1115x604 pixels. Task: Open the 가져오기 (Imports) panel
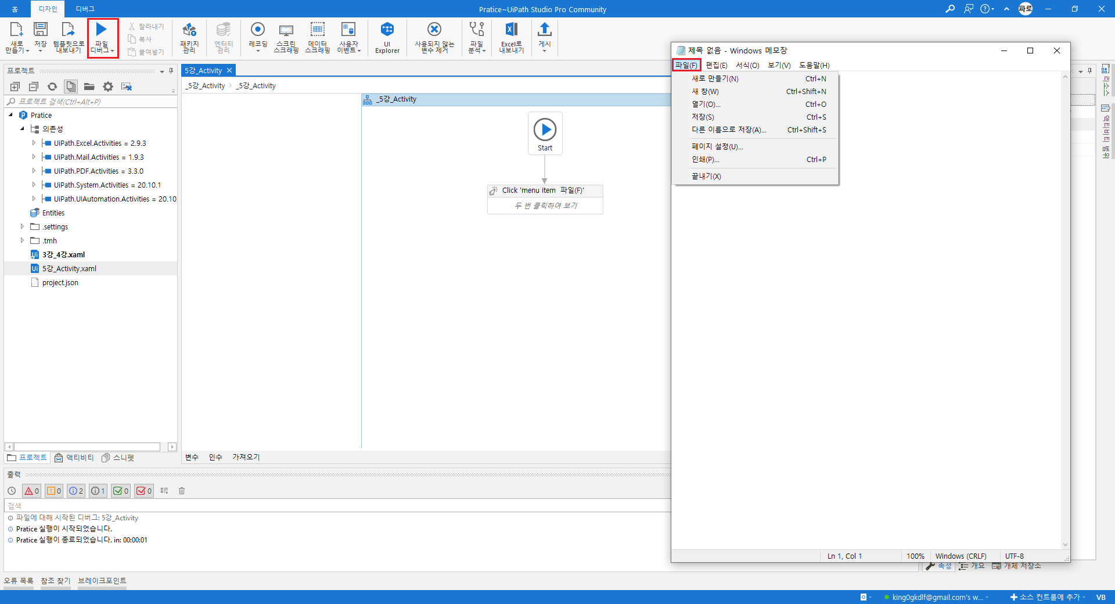coord(246,457)
